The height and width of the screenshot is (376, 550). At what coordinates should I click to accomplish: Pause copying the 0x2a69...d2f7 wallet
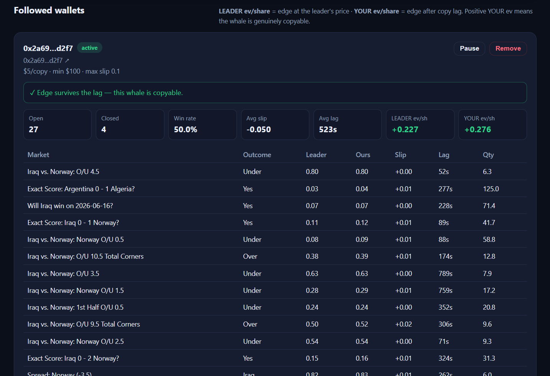point(470,49)
